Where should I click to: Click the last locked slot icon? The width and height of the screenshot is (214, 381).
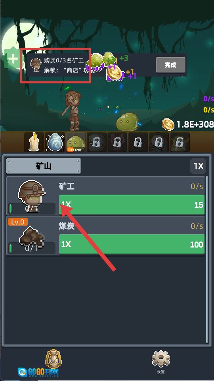pyautogui.click(x=180, y=142)
